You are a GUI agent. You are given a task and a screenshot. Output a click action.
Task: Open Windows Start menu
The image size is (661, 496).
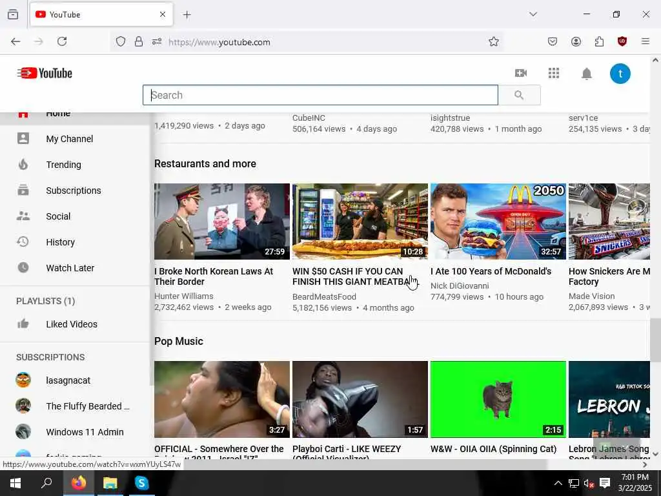pyautogui.click(x=15, y=483)
